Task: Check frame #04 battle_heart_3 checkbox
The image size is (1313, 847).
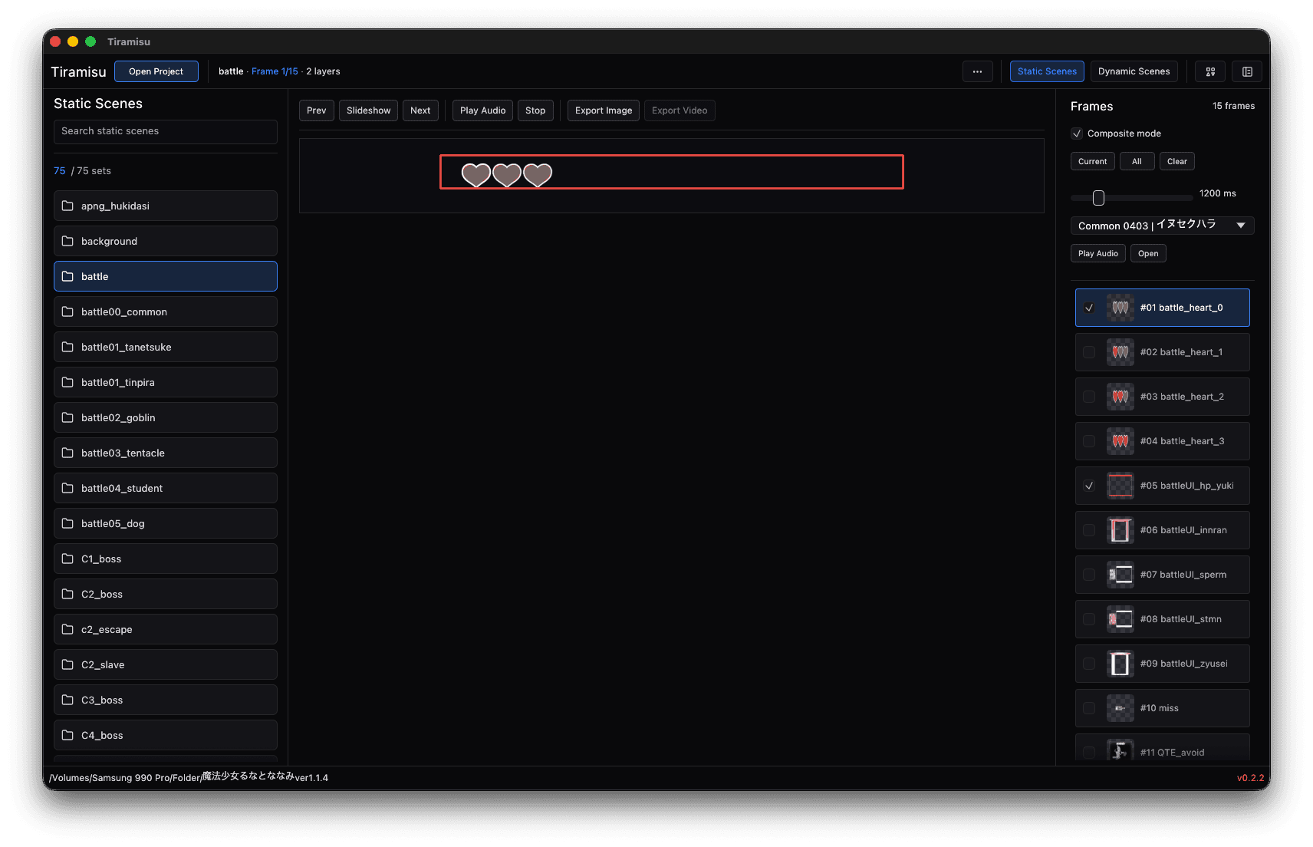Action: pos(1089,441)
